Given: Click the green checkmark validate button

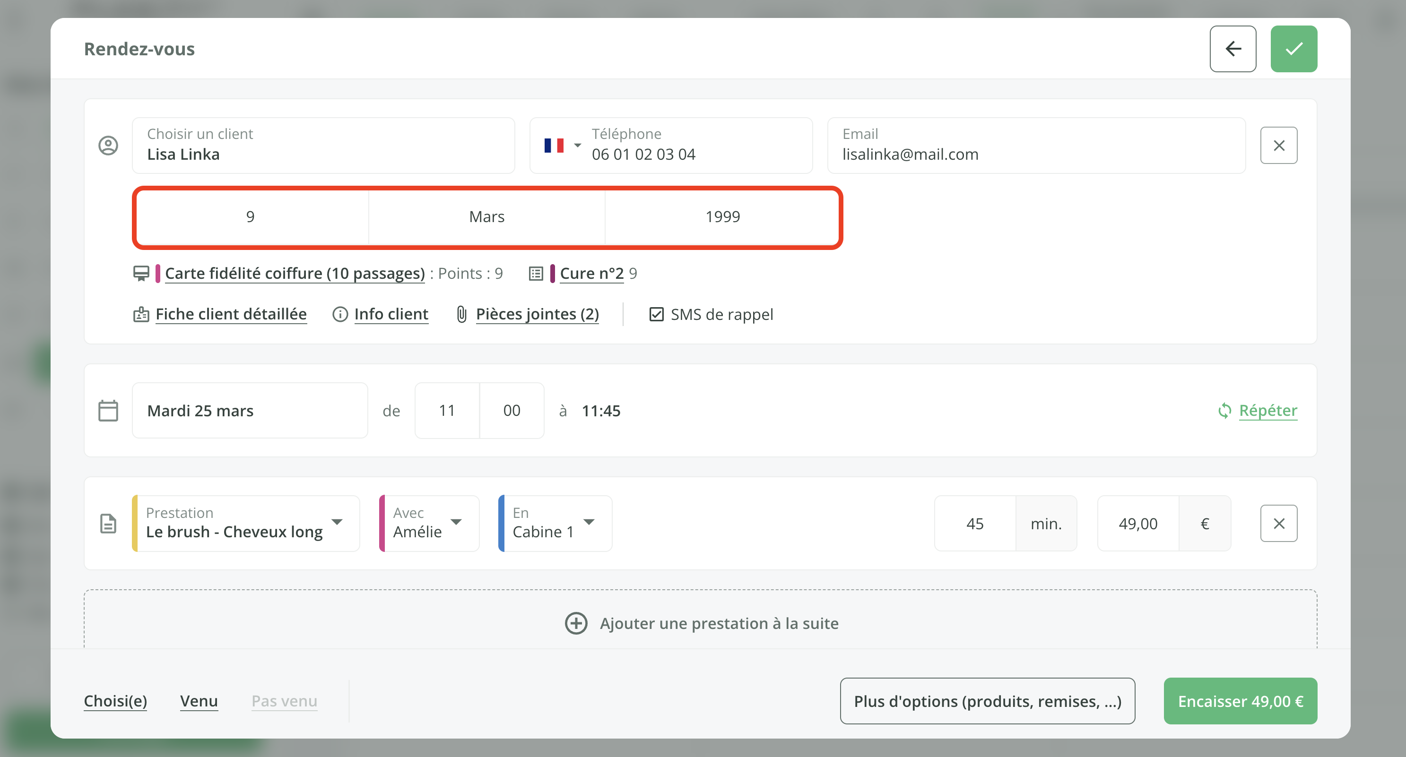Looking at the screenshot, I should coord(1293,49).
